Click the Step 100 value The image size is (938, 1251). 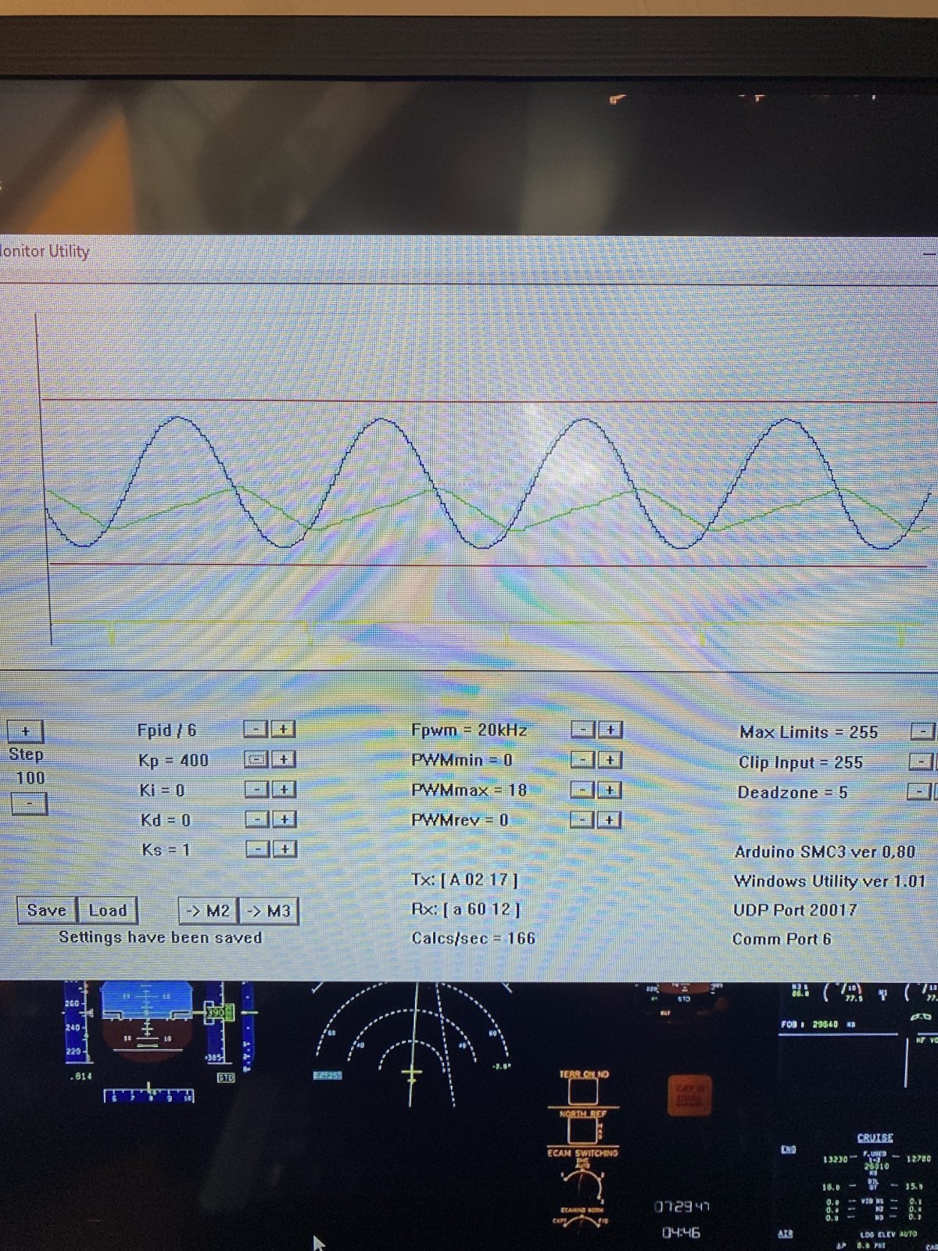[30, 778]
